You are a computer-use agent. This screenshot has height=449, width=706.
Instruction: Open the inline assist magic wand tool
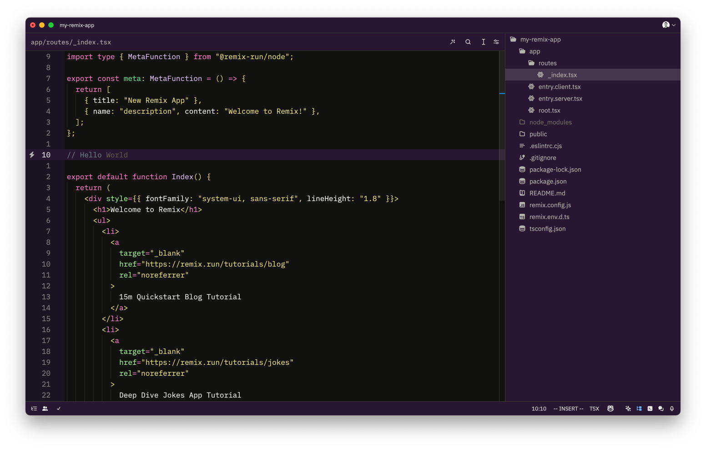tap(453, 42)
